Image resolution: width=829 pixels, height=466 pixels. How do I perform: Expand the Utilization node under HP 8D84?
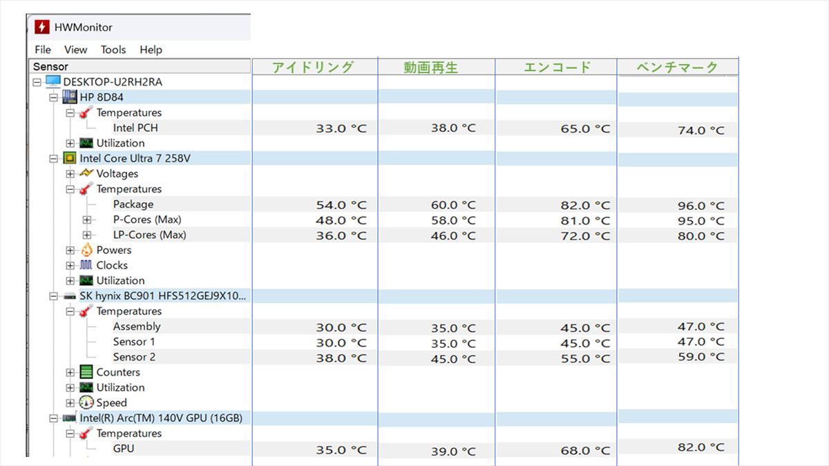(x=70, y=143)
